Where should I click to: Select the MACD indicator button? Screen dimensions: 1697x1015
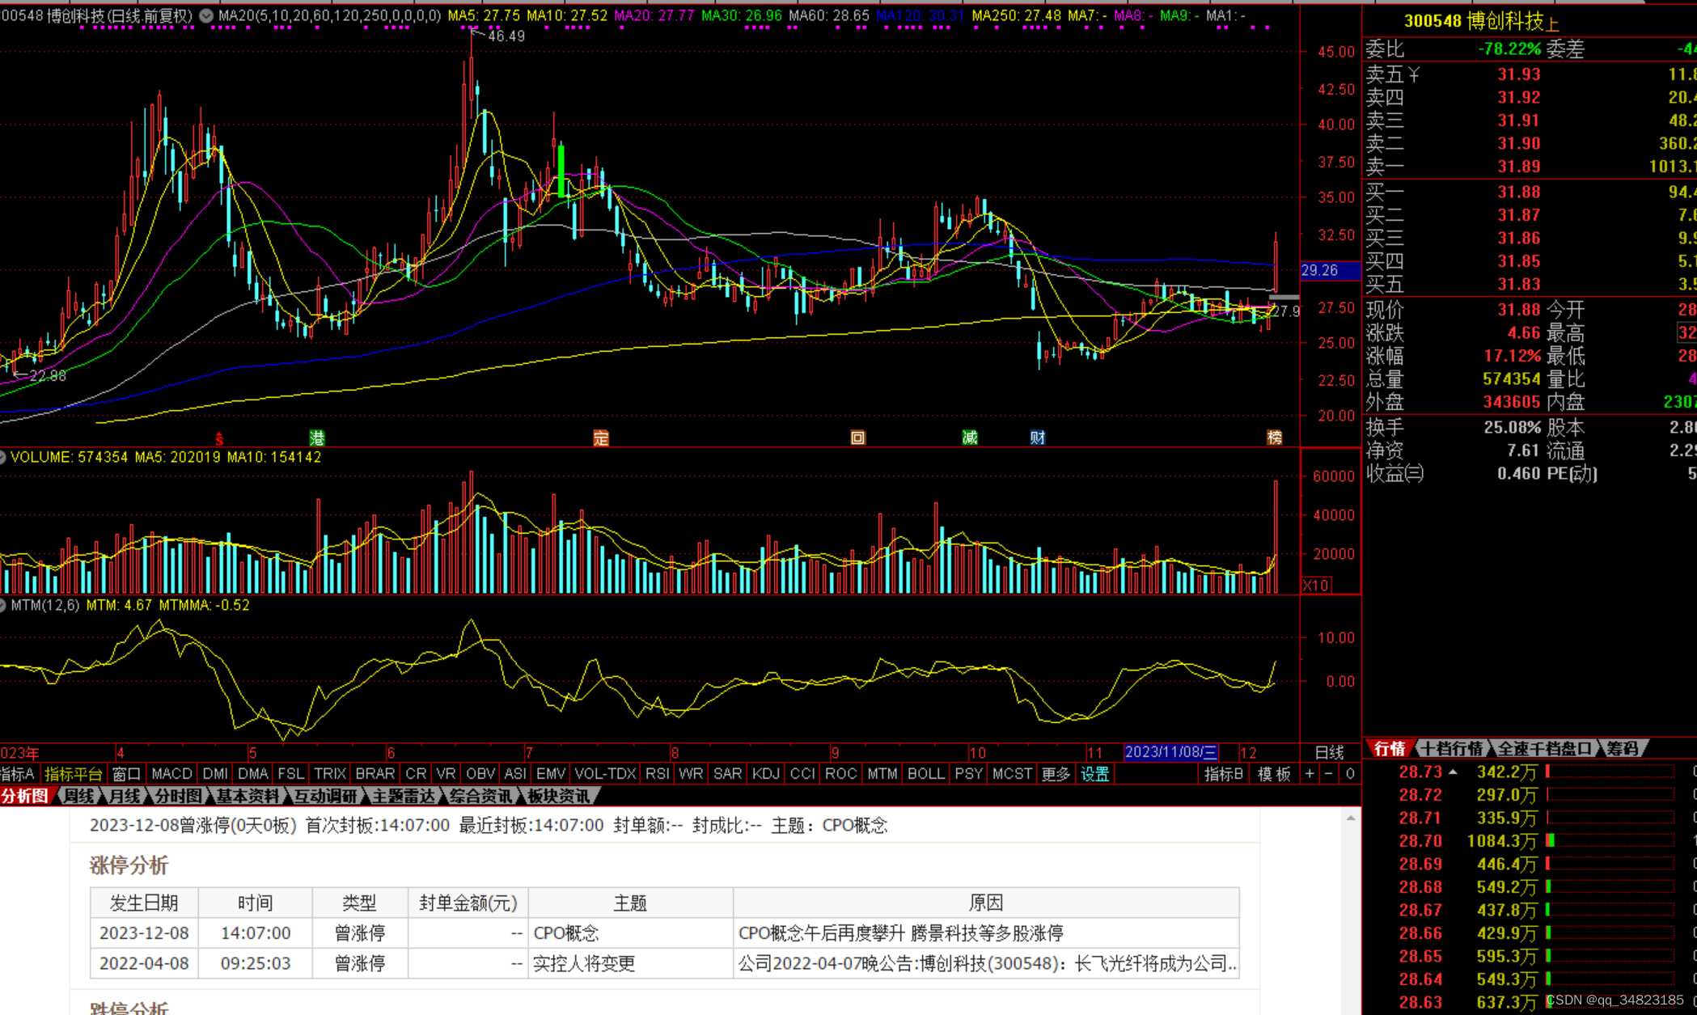[x=171, y=774]
